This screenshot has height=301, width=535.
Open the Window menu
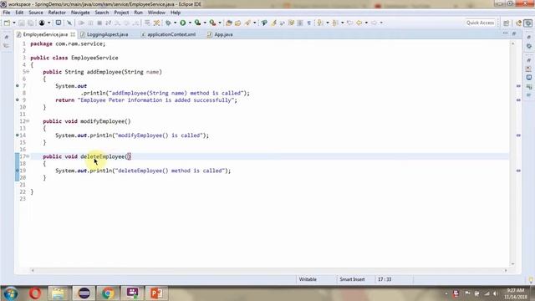pos(156,13)
